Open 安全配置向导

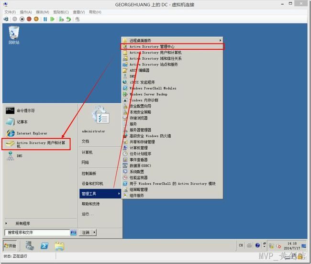pyautogui.click(x=172, y=106)
